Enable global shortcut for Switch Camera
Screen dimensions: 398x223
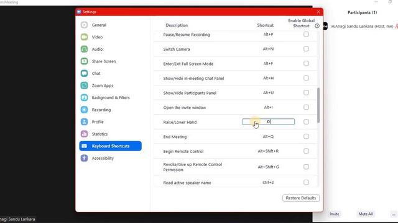point(306,49)
